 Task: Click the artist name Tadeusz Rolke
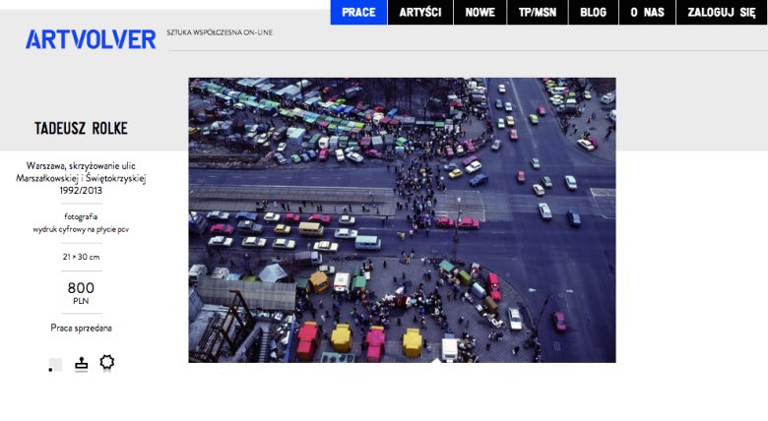pos(81,129)
